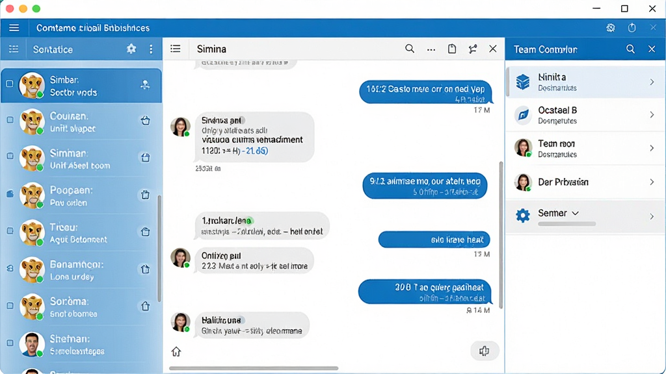Expand the Ocataal B row chevron
This screenshot has width=666, height=374.
pos(652,115)
